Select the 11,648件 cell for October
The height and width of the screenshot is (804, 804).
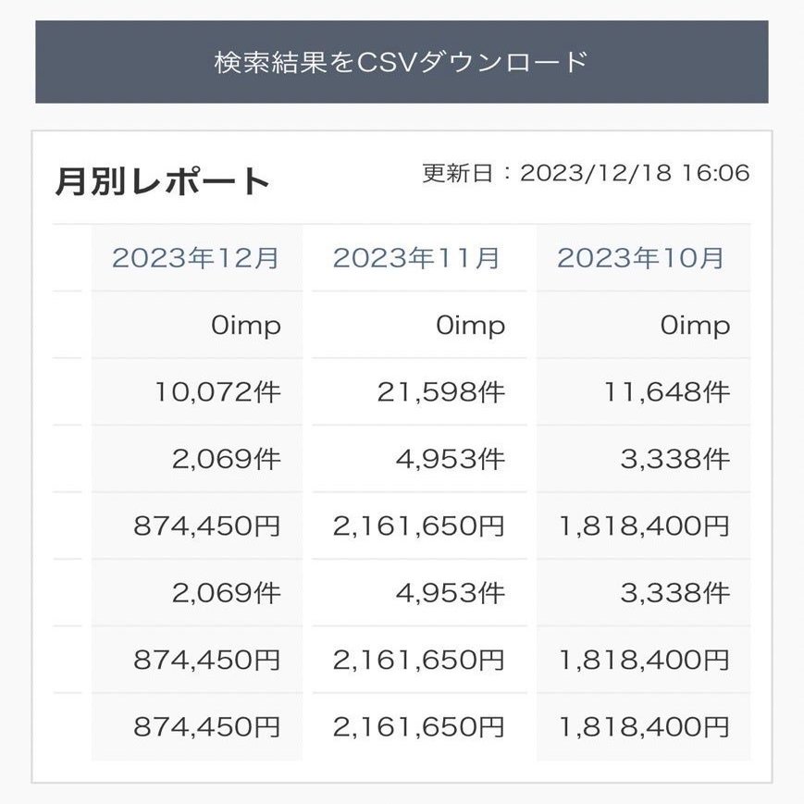point(644,391)
